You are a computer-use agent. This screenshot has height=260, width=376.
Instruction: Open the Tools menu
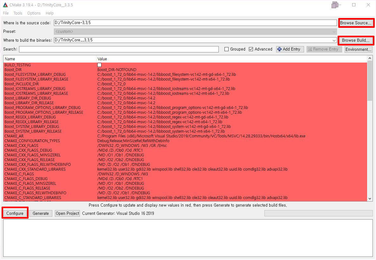pos(18,13)
